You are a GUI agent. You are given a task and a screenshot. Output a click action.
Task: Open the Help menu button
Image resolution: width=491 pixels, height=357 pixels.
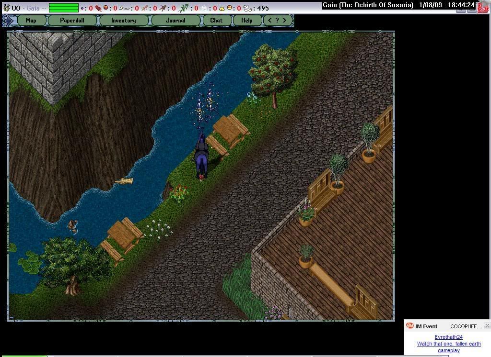coord(247,20)
